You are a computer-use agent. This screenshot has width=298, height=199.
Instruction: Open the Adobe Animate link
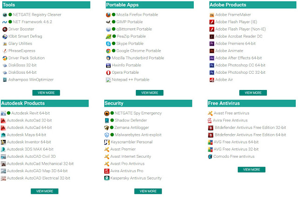click(x=229, y=51)
